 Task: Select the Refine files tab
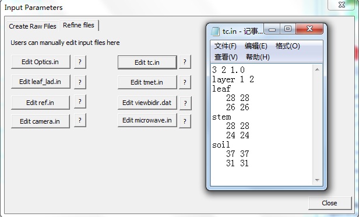coord(79,25)
